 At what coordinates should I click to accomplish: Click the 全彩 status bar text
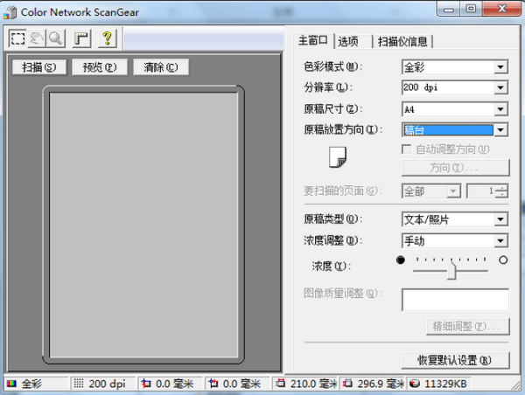(x=31, y=384)
